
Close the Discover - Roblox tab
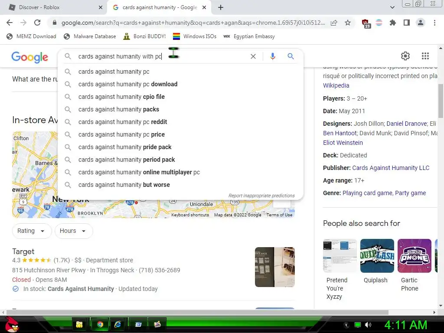[x=100, y=8]
